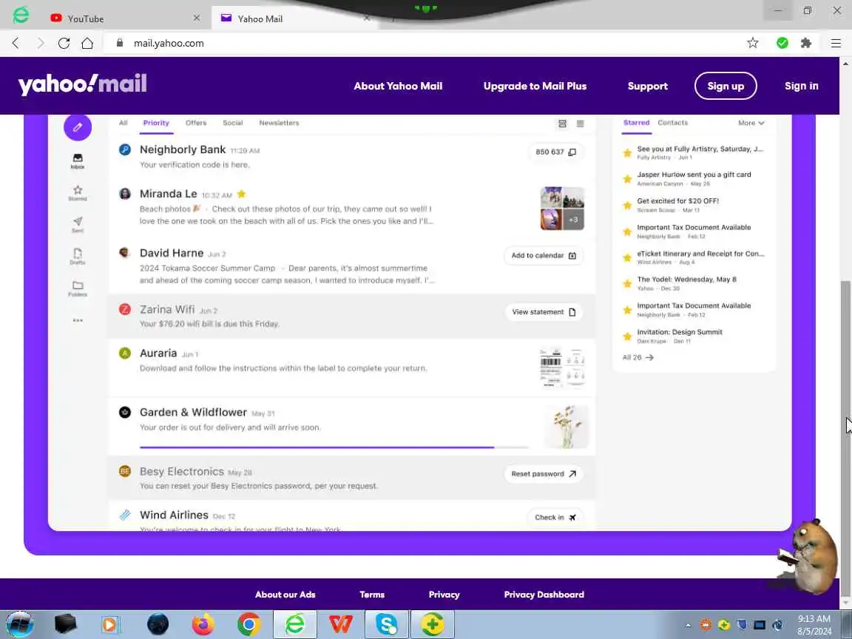The height and width of the screenshot is (639, 852).
Task: Open the Privacy Dashboard footer link
Action: tap(544, 595)
